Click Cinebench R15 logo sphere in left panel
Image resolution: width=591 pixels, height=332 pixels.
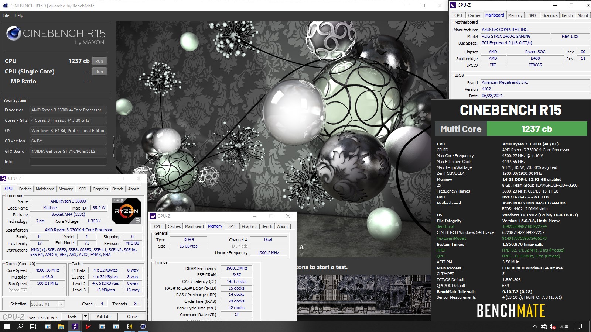[14, 33]
